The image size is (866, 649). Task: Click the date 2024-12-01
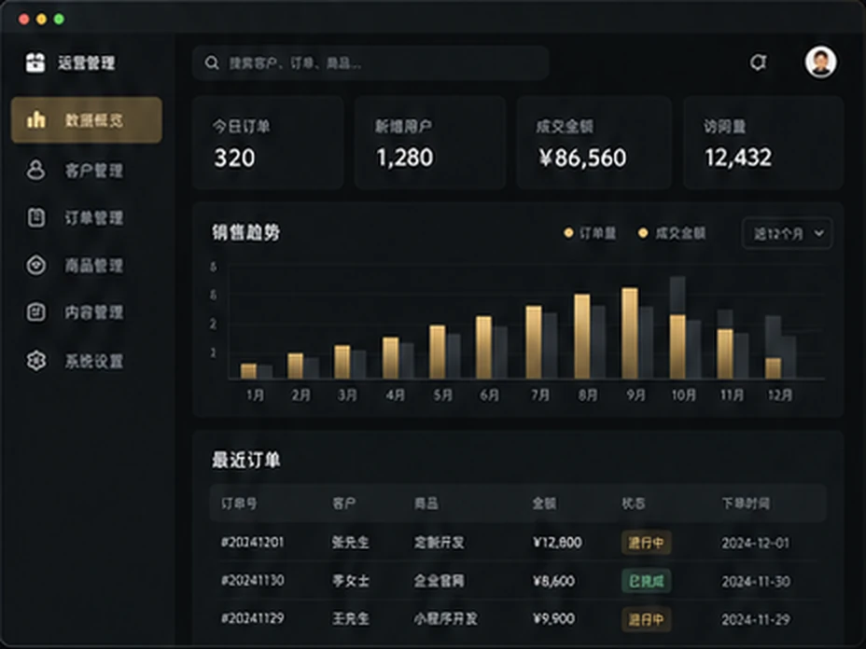(756, 543)
